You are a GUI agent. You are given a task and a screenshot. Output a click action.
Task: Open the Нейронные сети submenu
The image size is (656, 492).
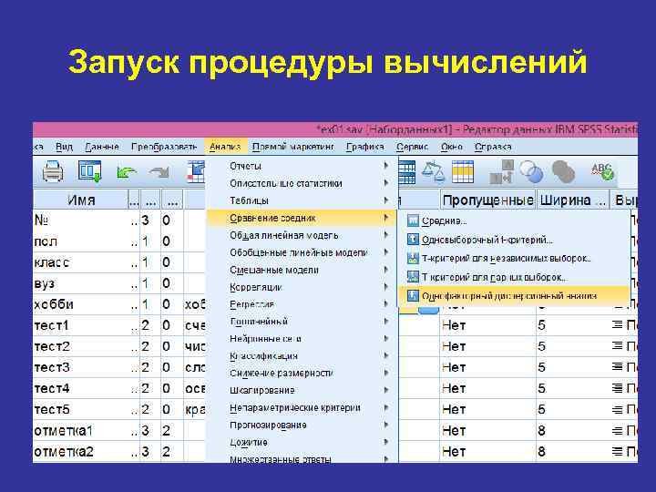(x=302, y=338)
